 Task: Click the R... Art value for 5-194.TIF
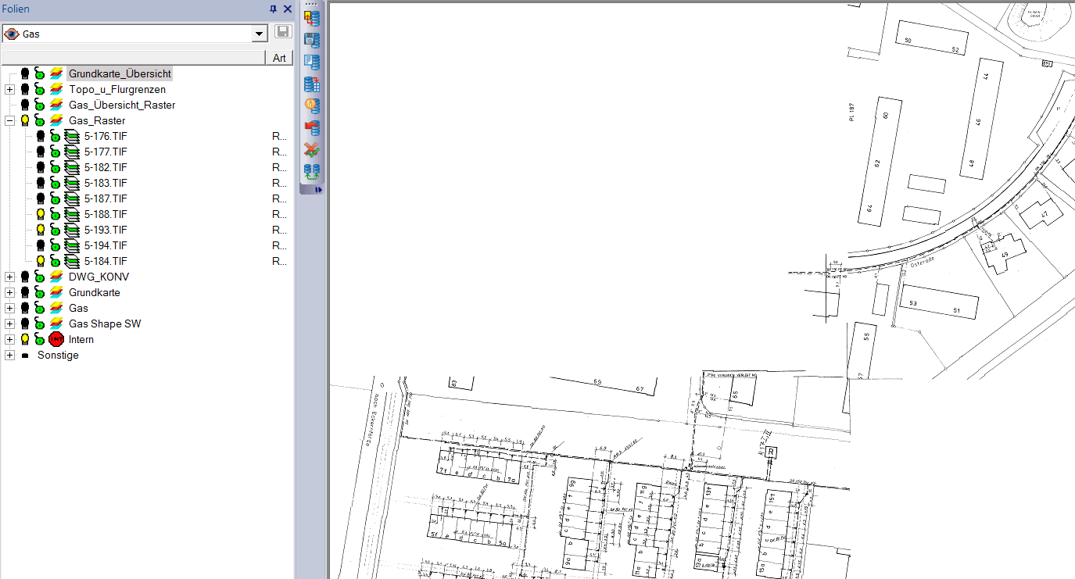point(279,245)
